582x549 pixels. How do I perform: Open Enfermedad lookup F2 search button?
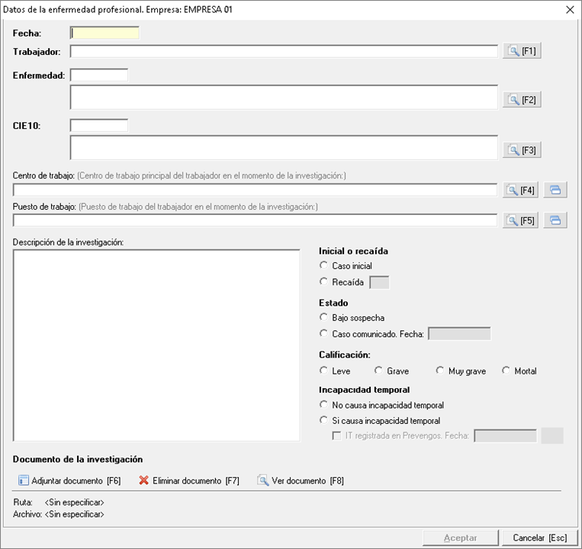click(x=522, y=100)
